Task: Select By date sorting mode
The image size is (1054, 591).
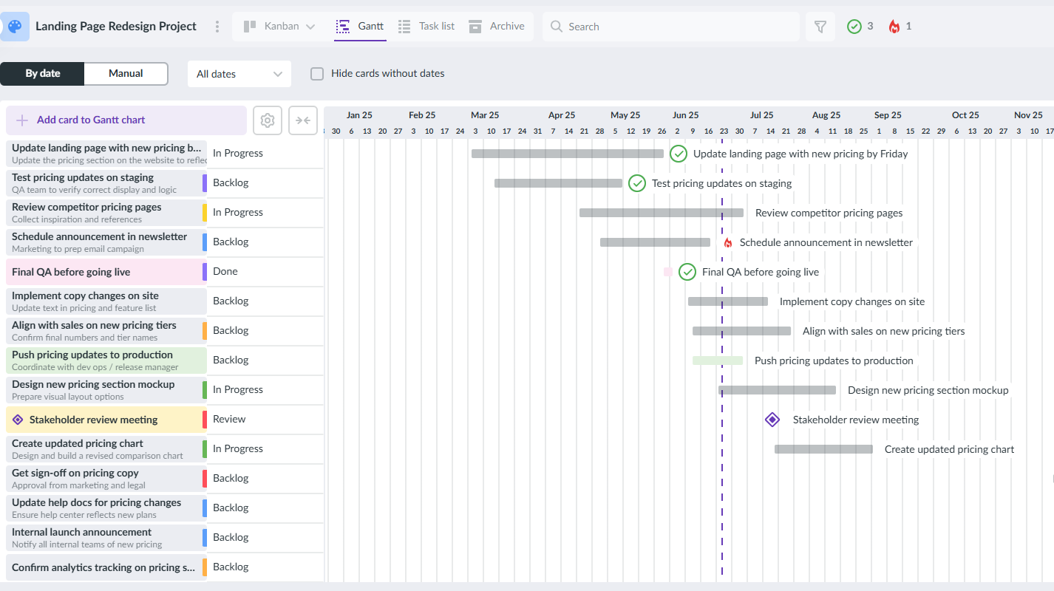Action: (x=43, y=74)
